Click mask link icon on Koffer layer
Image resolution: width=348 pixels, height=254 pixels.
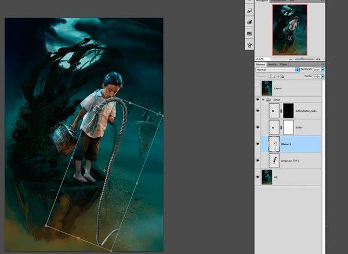tap(281, 128)
